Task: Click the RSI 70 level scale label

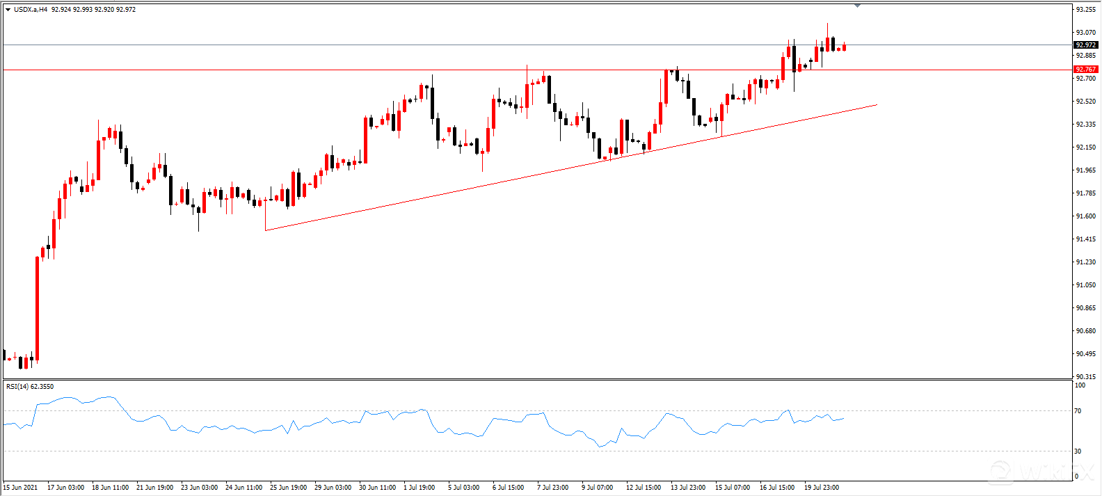Action: [1078, 411]
